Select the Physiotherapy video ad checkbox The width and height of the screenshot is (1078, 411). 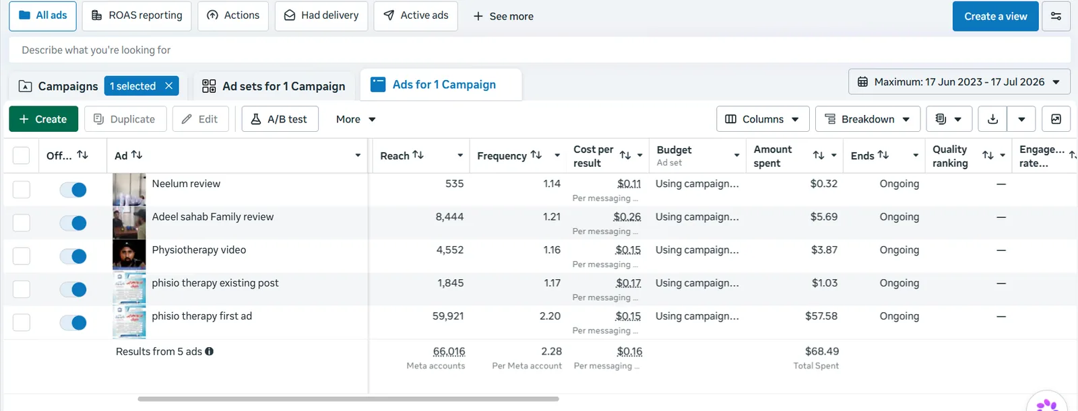21,256
